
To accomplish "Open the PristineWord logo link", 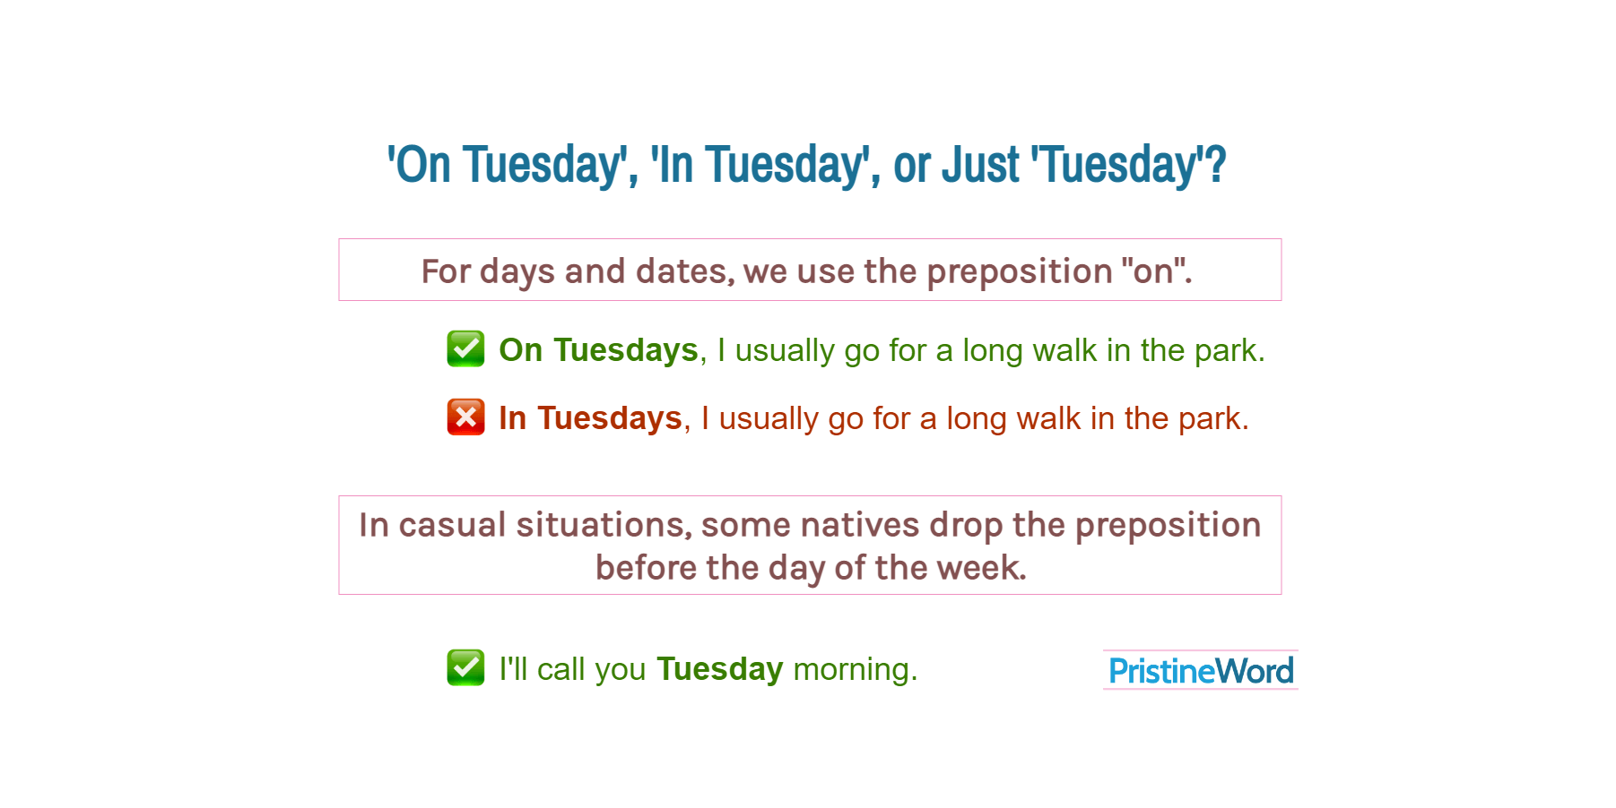I will (1200, 670).
